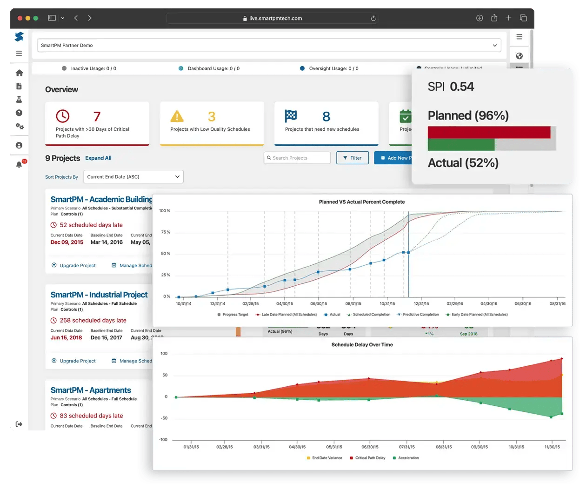This screenshot has width=586, height=484.
Task: Go back in the browser
Action: 76,18
